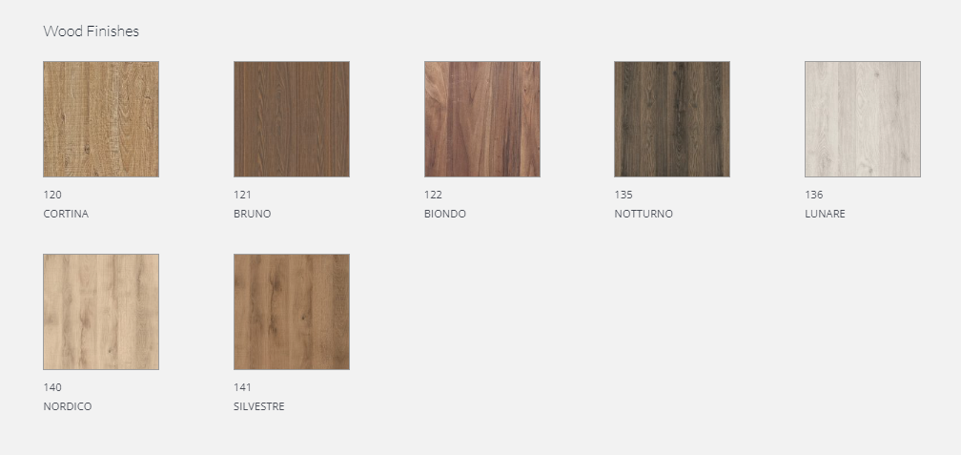Click the BIONDO finish name

tap(445, 214)
